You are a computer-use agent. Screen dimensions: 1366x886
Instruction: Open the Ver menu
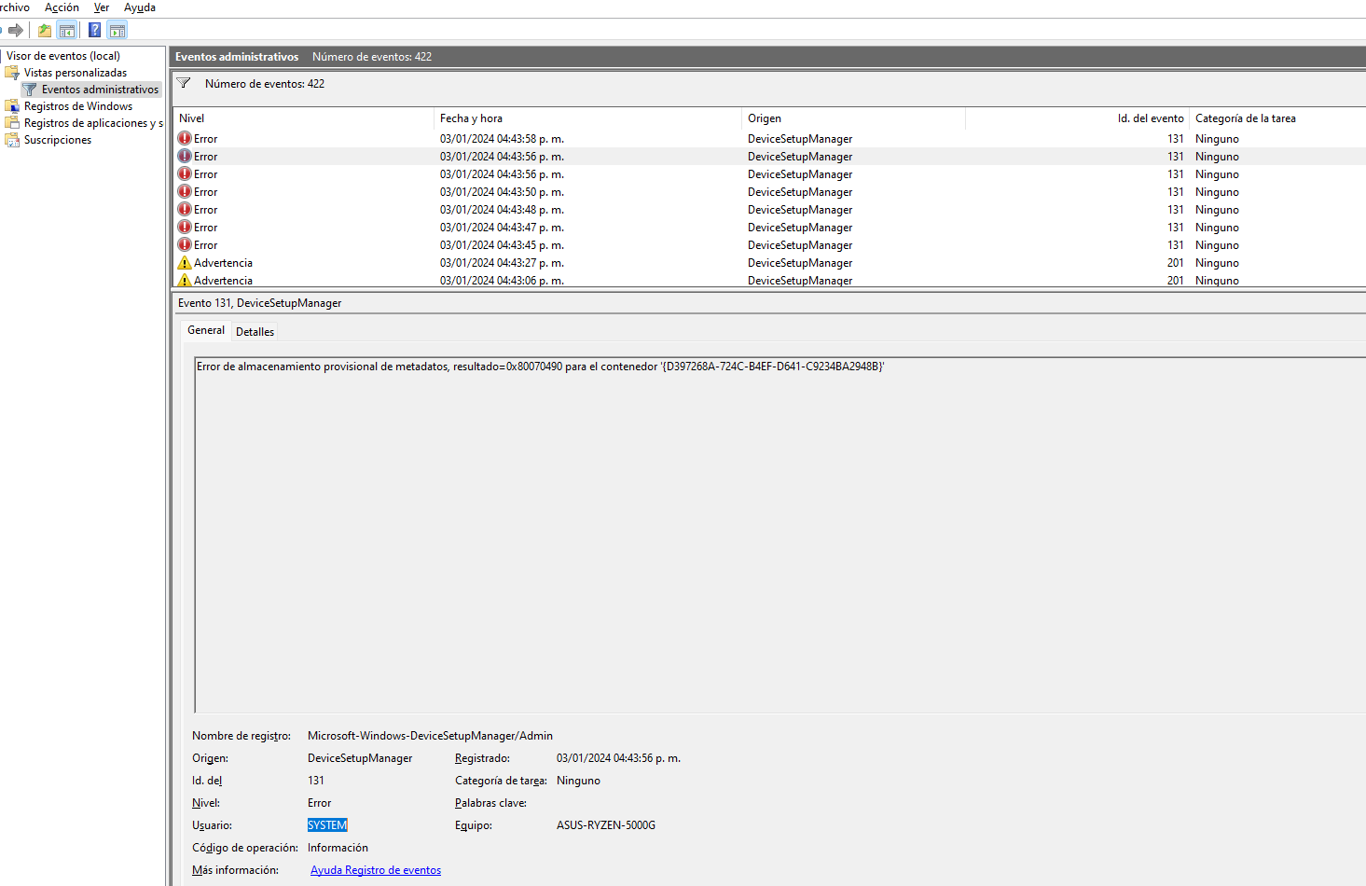pos(102,7)
